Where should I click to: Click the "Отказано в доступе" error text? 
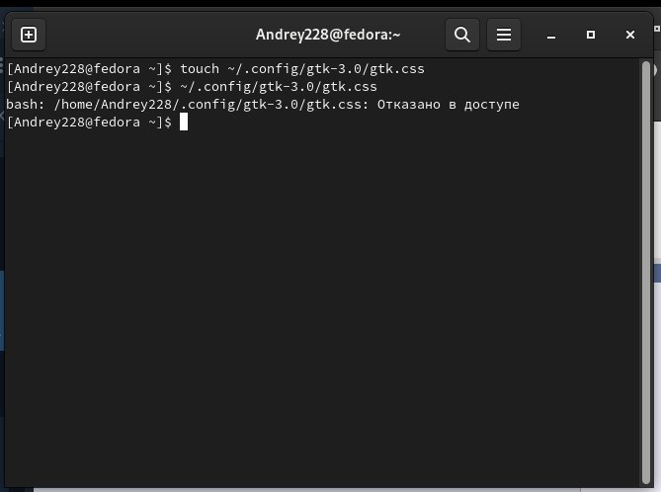(x=448, y=104)
